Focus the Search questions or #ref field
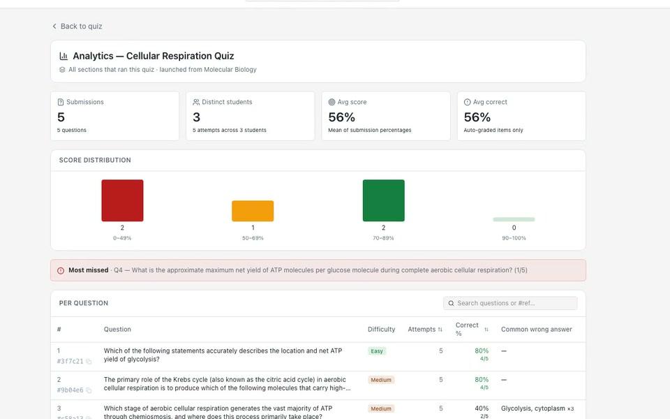 [510, 304]
